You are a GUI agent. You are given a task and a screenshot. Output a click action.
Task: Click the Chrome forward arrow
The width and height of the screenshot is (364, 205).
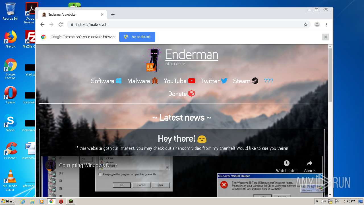(51, 24)
